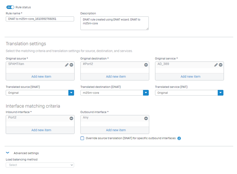
Task: Remove AD_389 from original service
Action: coord(221,65)
